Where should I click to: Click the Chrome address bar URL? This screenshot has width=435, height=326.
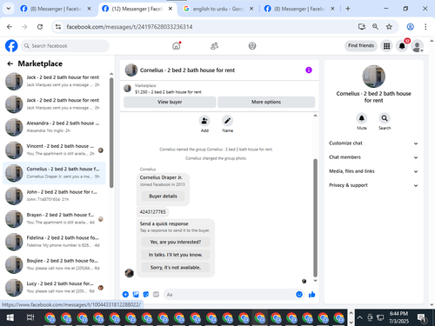point(130,27)
